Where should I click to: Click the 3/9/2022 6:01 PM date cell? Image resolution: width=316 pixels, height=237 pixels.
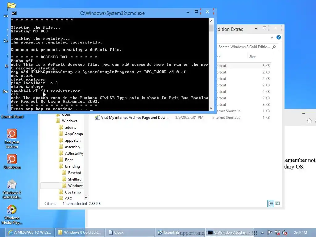pos(189,118)
